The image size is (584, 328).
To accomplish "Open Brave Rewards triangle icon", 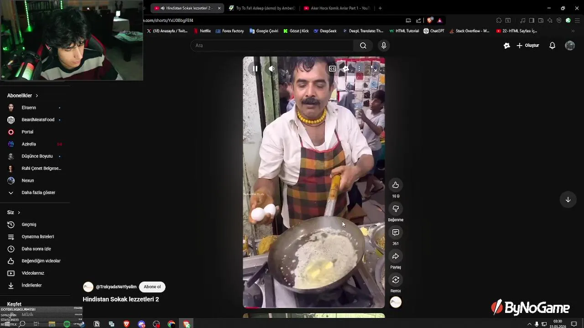I will 440,20.
